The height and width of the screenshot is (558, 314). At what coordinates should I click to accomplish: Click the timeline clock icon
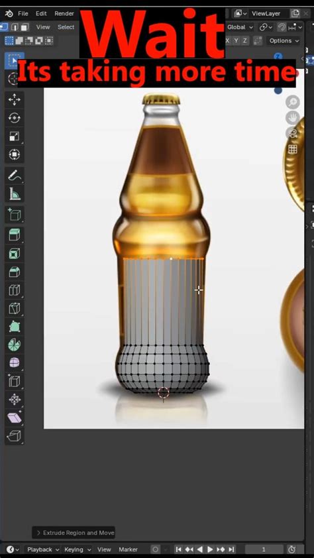(292, 549)
